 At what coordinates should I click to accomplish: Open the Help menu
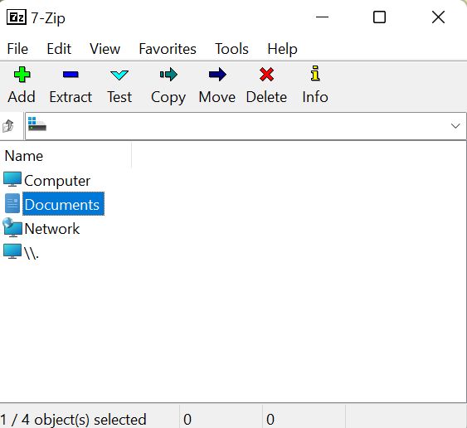pyautogui.click(x=282, y=49)
